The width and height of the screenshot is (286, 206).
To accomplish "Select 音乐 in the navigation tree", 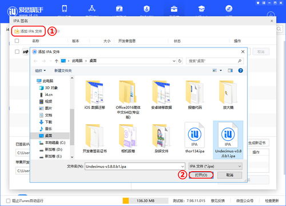I will [x=46, y=129].
